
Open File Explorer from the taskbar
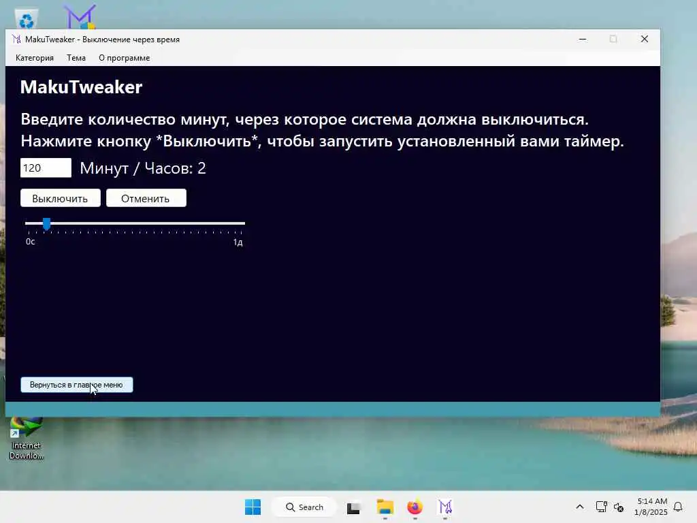(385, 507)
